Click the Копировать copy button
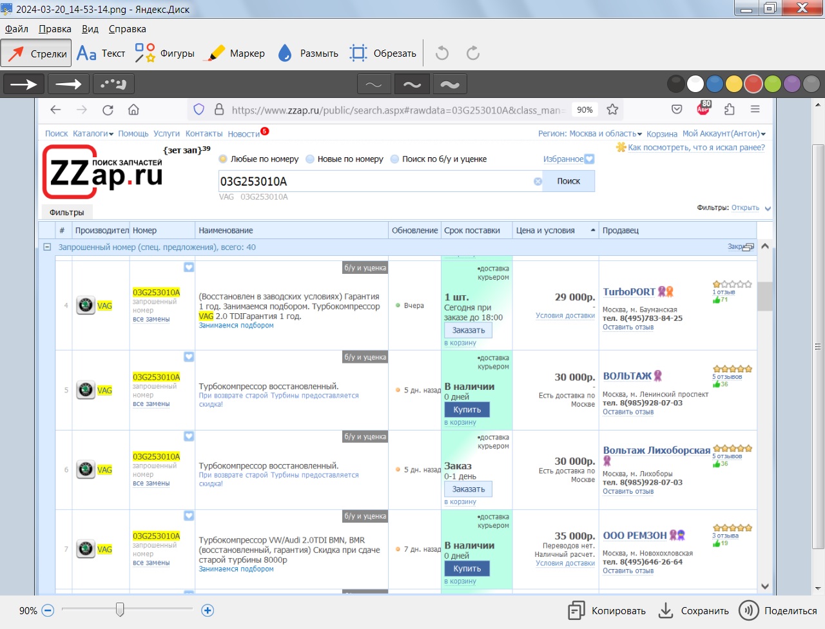Screen dimensions: 825x629 [607, 610]
